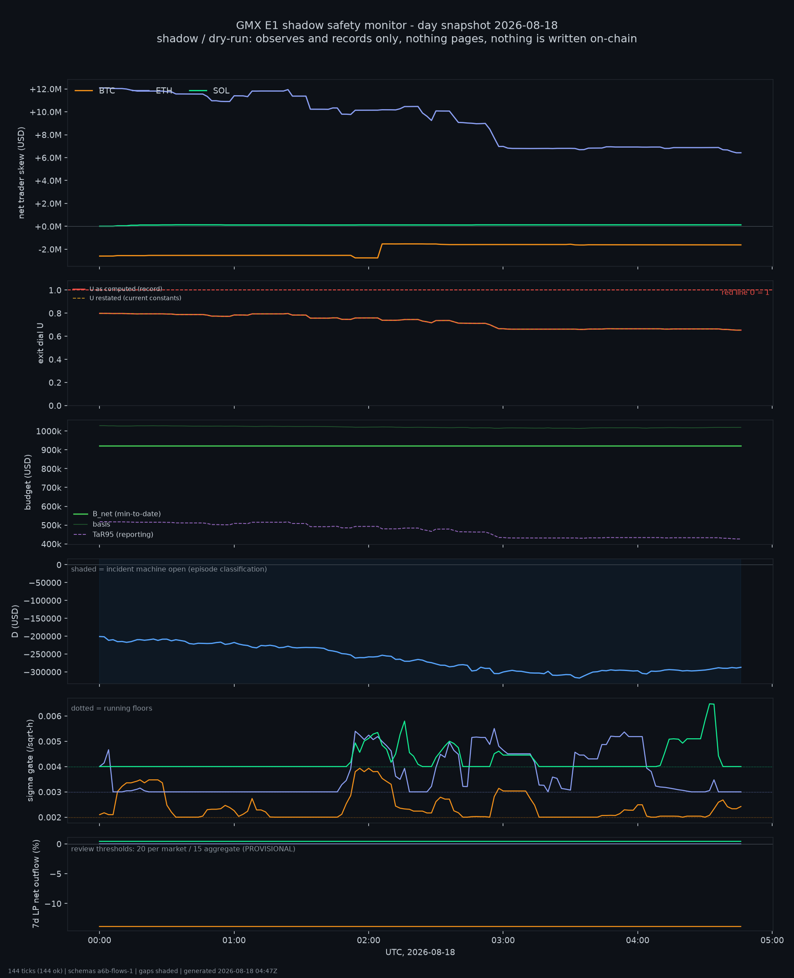
Task: Click the green SOL legend line sample
Action: pos(198,91)
